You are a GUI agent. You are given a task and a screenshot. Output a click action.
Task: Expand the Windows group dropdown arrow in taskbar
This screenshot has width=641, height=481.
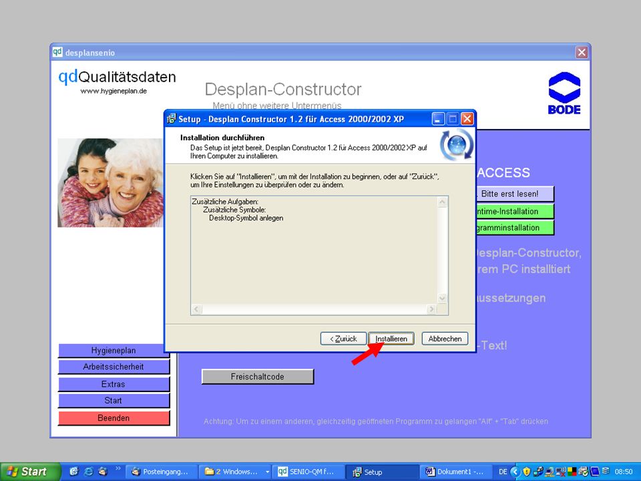coord(267,472)
